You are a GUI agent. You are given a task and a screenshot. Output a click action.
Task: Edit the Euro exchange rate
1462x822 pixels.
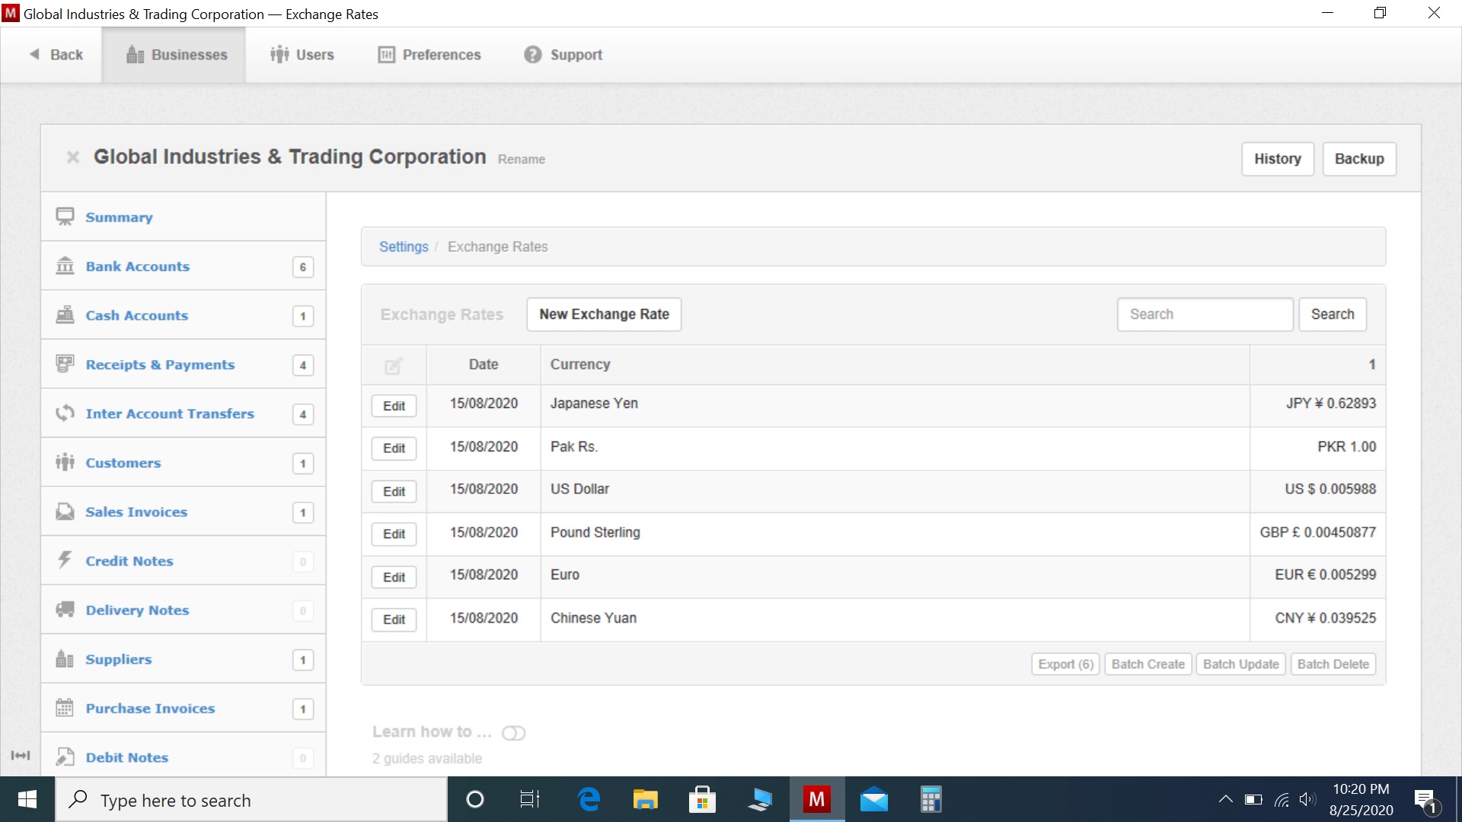(394, 577)
